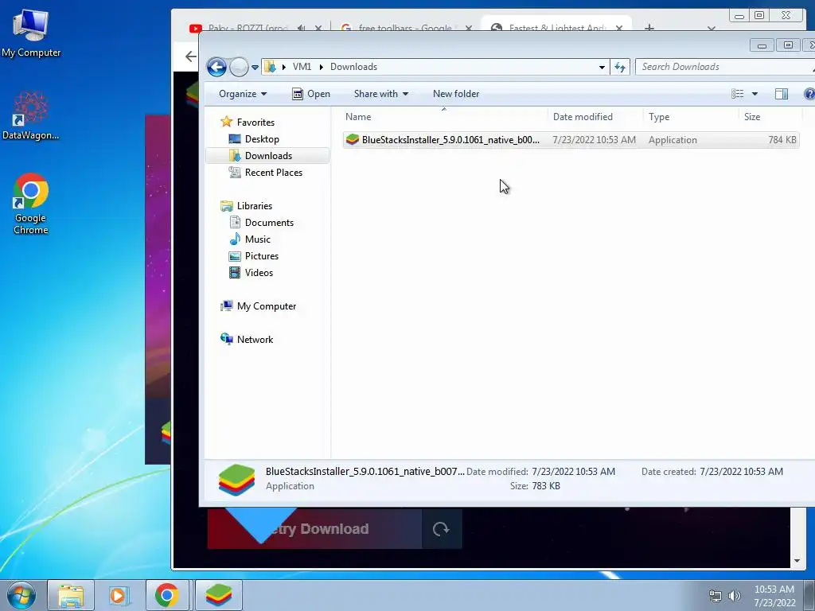
Task: Open the Share with menu
Action: click(x=381, y=94)
